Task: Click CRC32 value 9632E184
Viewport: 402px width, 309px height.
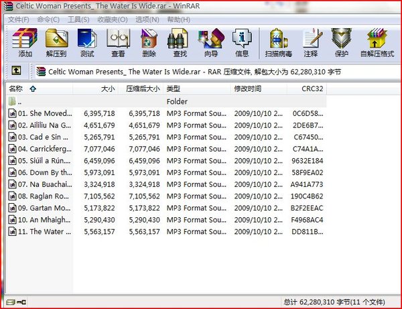Action: click(307, 161)
